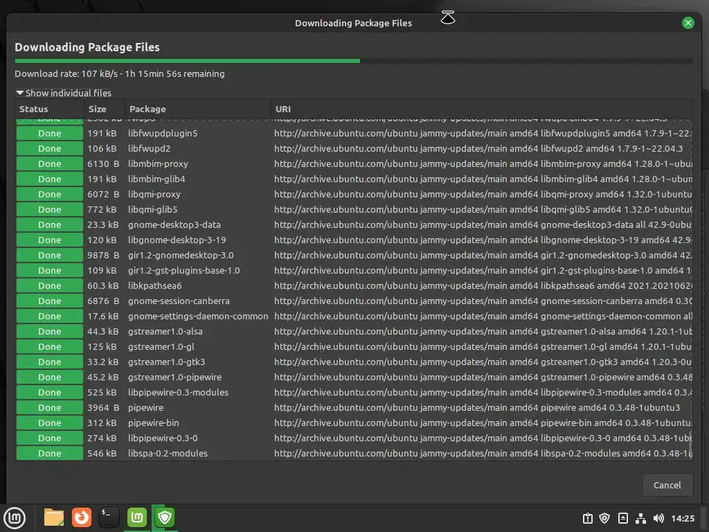Click the Done status for libfwupd2
The height and width of the screenshot is (532, 709).
point(50,148)
